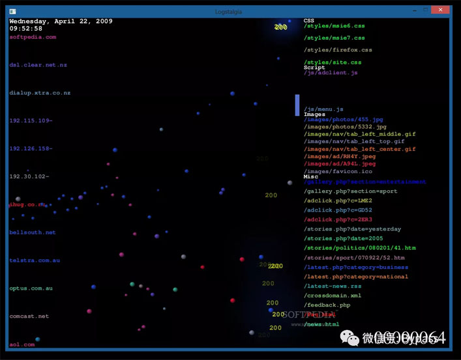Image resolution: width=461 pixels, height=360 pixels.
Task: Click the /js/adclient.js script path
Action: click(331, 73)
